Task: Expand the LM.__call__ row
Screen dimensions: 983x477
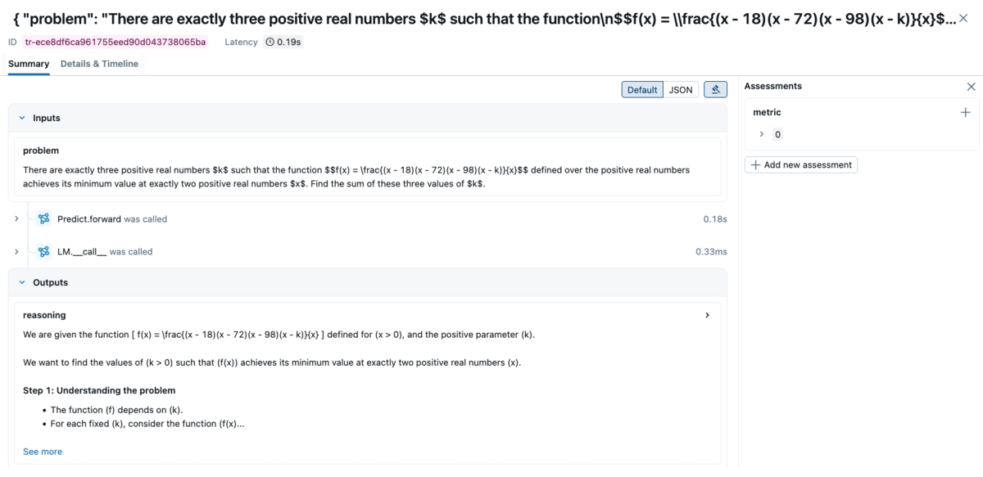Action: [16, 252]
